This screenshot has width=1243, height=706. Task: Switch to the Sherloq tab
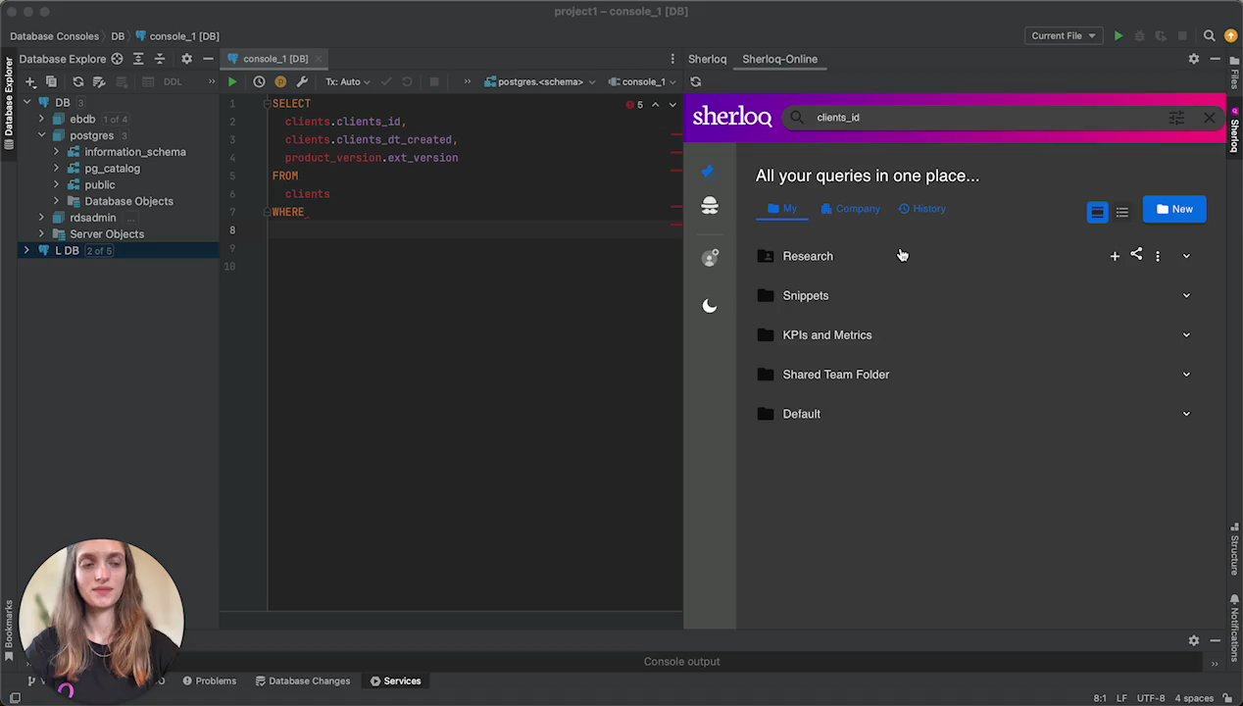(707, 59)
